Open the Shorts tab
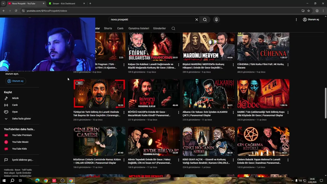This screenshot has width=327, height=184. (x=108, y=28)
